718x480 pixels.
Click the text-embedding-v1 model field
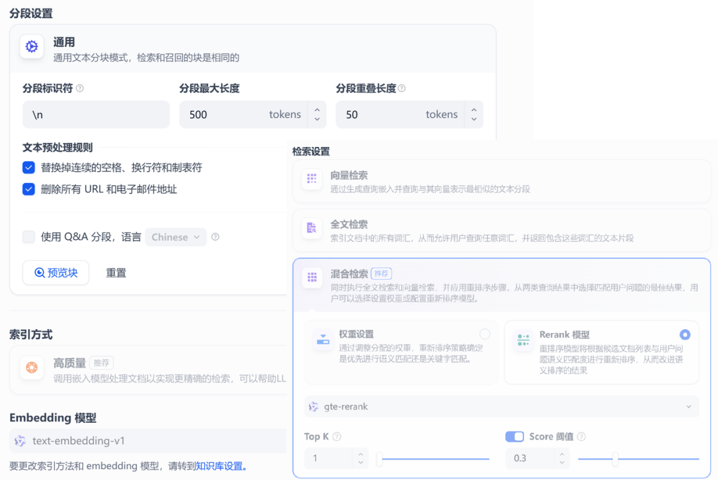click(x=148, y=441)
